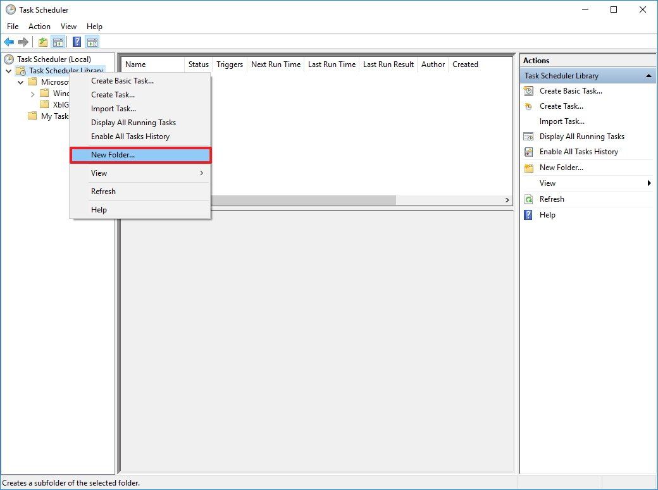Screen dimensions: 658x490
Task: Click the Forward arrow toolbar icon
Action: tap(23, 42)
